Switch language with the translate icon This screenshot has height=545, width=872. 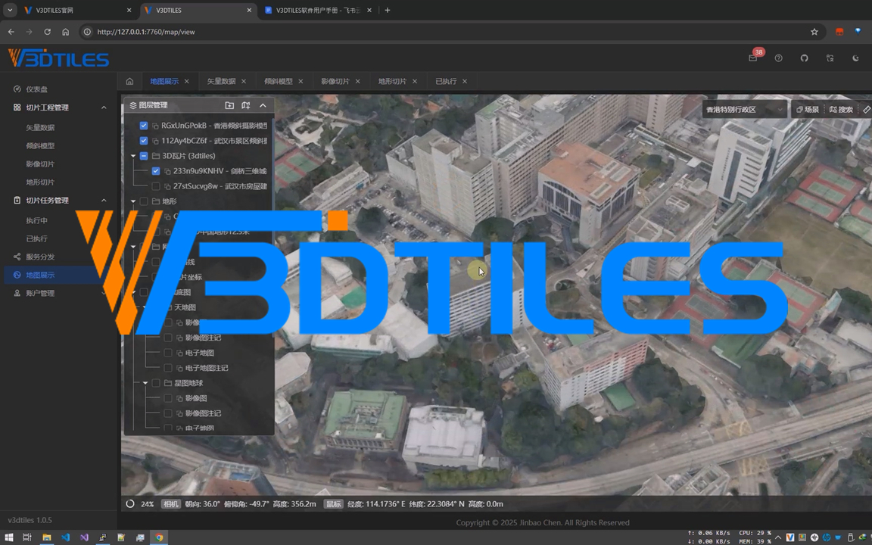click(x=830, y=58)
